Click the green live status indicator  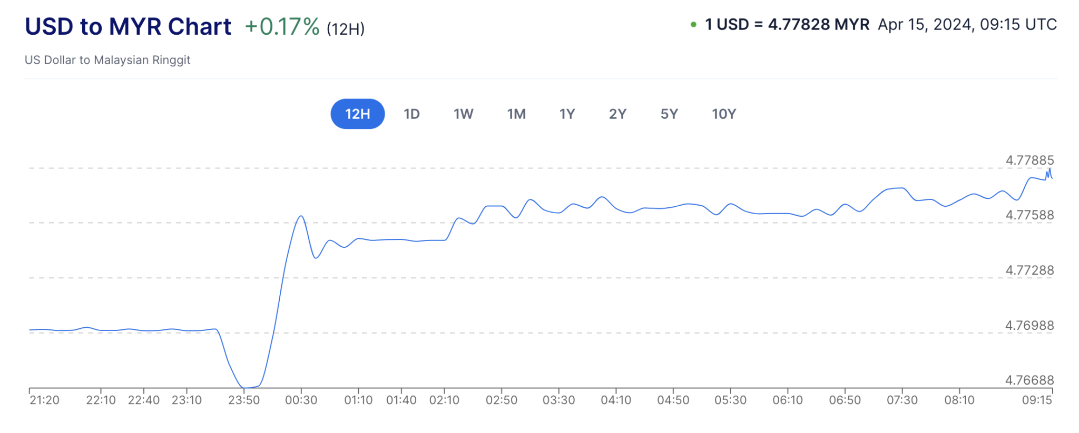click(694, 24)
